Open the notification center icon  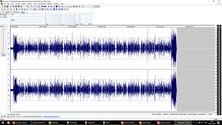tap(219, 123)
